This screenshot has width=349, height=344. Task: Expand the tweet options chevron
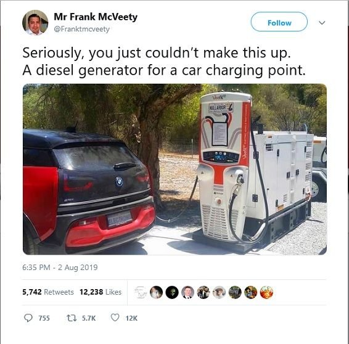pos(322,23)
